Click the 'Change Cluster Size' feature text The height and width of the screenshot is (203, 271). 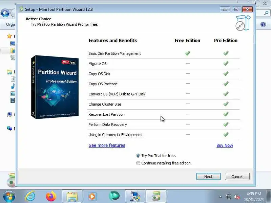pos(105,104)
